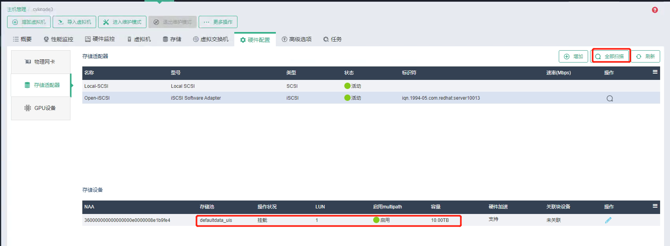Select the Local-SCSI adapter row name
This screenshot has height=246, width=670.
[x=96, y=86]
